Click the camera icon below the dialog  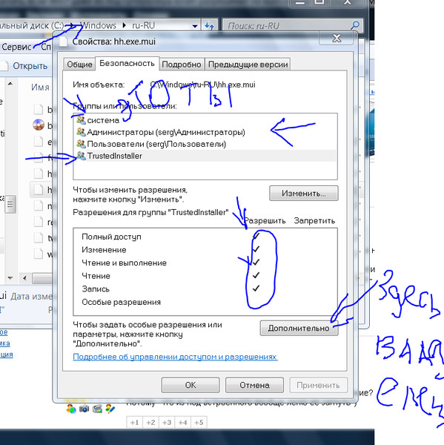tap(84, 409)
